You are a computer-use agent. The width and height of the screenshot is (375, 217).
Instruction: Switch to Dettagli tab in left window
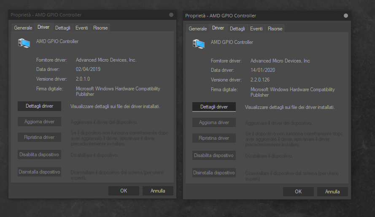63,28
